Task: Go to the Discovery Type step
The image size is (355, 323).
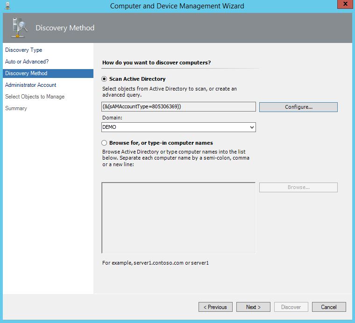Action: (x=23, y=50)
